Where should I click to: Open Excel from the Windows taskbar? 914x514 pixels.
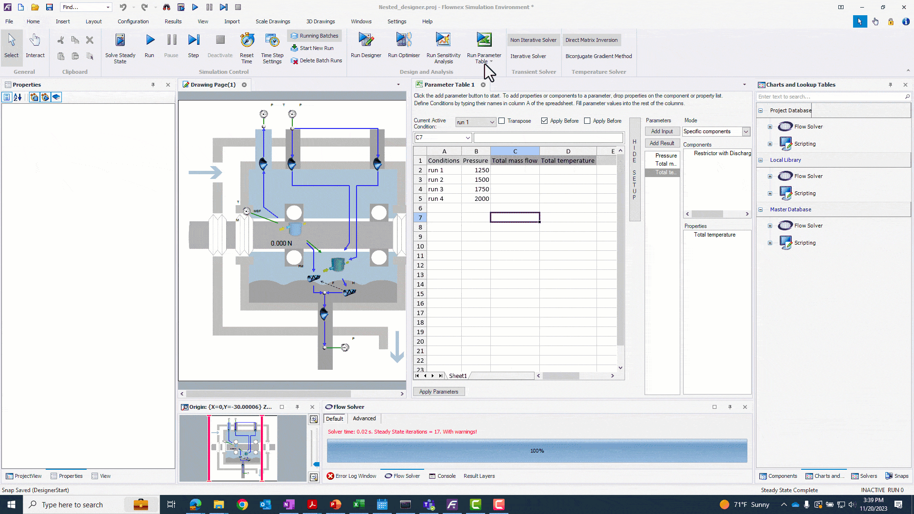tap(359, 504)
